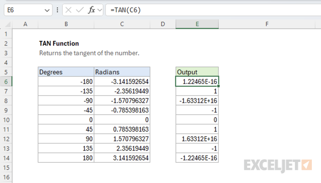Viewport: 321px width, 183px height.
Task: Select row 2 header
Action: click(6, 43)
